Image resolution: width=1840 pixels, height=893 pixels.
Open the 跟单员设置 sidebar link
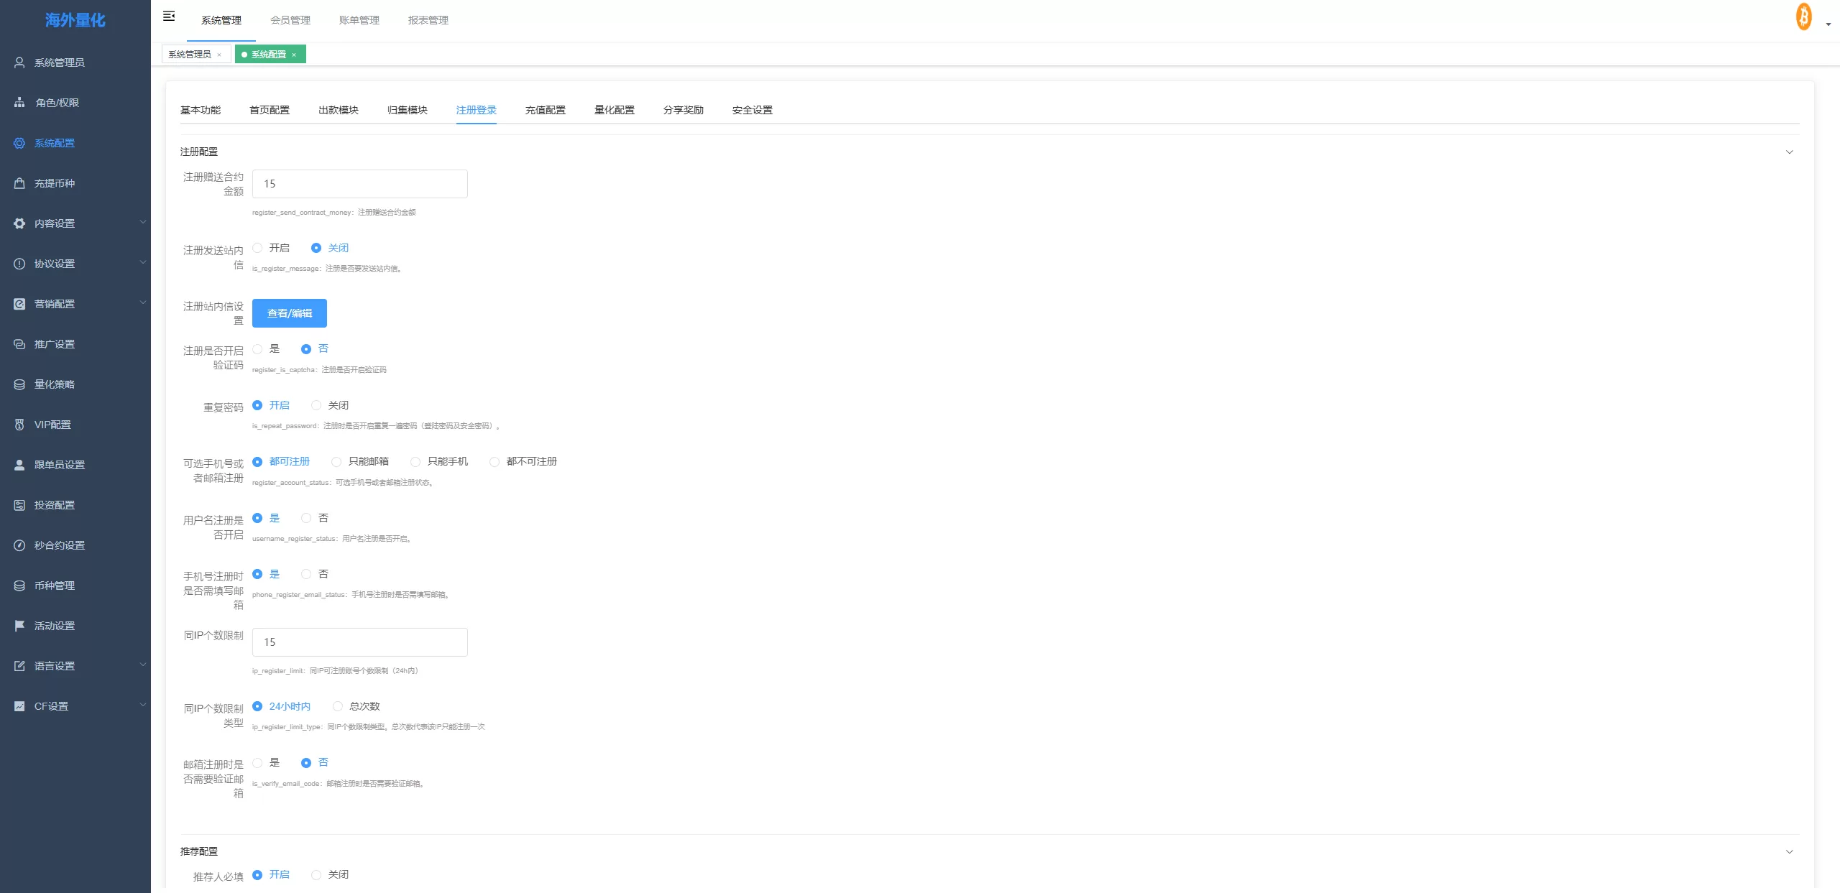60,465
